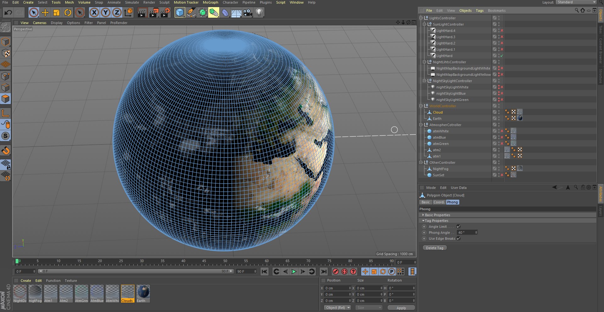Collapse the NightLihtsController group

424,62
